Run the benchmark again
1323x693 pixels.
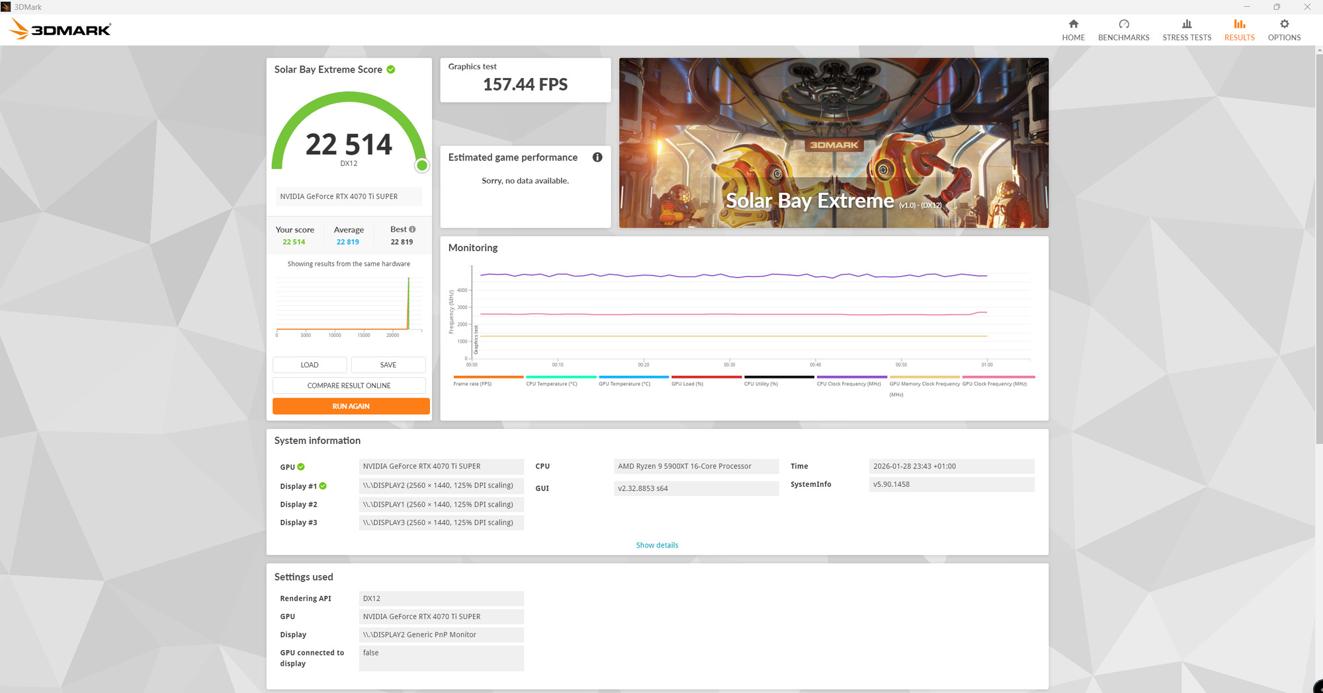350,406
